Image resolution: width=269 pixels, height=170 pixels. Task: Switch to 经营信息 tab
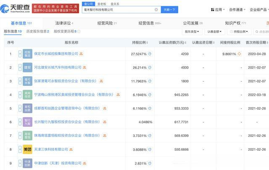click(x=150, y=23)
